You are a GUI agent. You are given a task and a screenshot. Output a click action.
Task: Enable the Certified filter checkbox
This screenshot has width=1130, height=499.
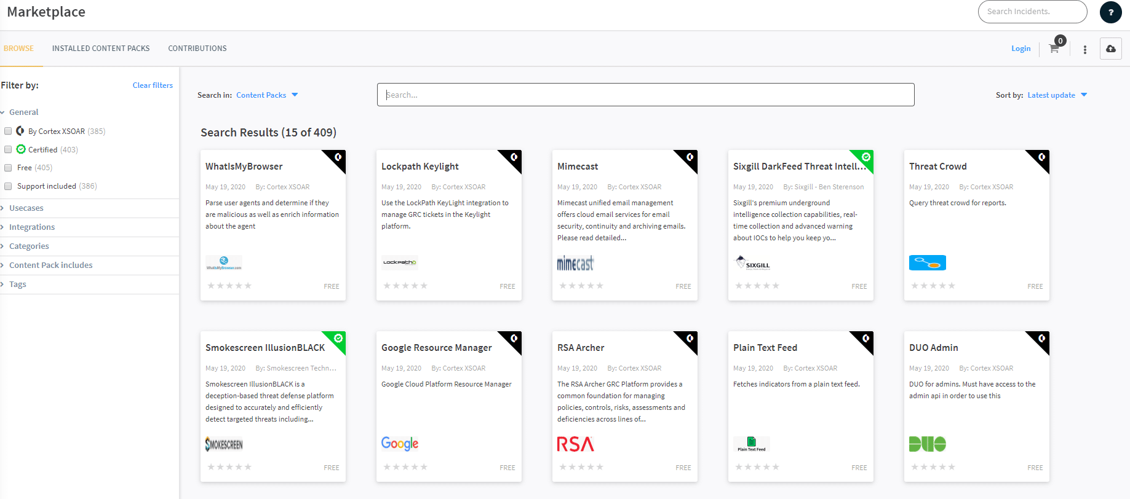8,149
